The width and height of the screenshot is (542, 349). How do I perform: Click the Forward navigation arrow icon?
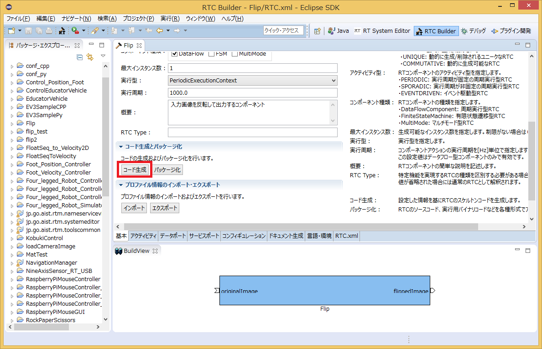coord(177,31)
